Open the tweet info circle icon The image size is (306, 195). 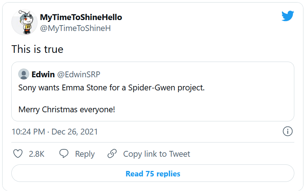coord(288,132)
